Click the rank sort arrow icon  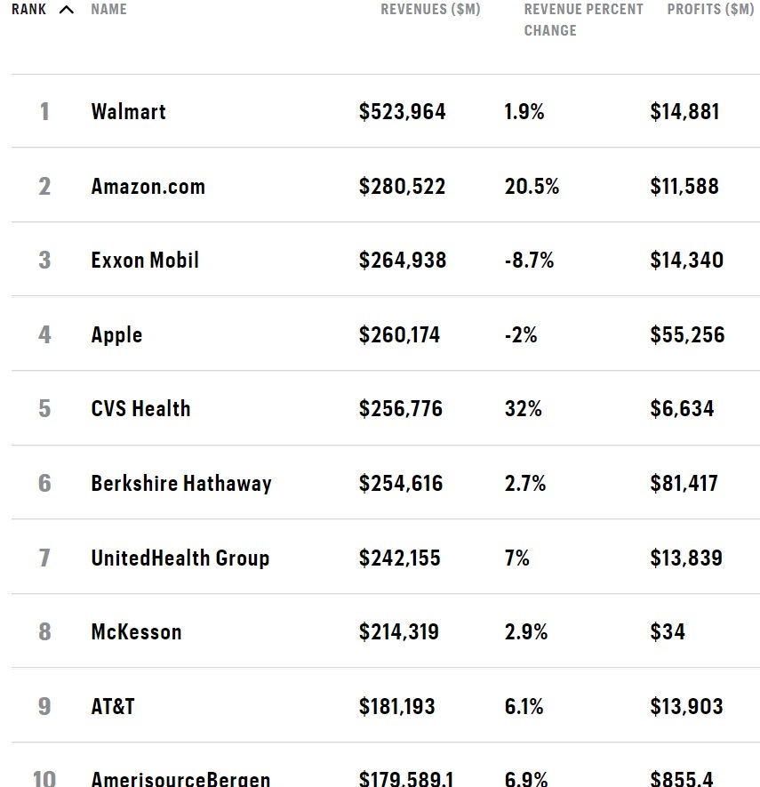[x=66, y=10]
